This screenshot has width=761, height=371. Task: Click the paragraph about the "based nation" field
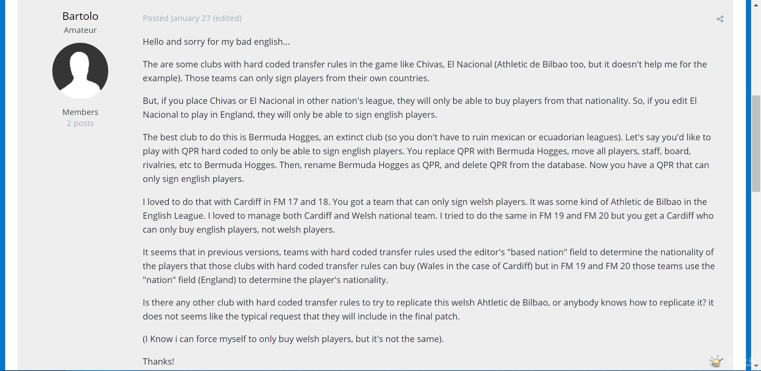pos(429,266)
